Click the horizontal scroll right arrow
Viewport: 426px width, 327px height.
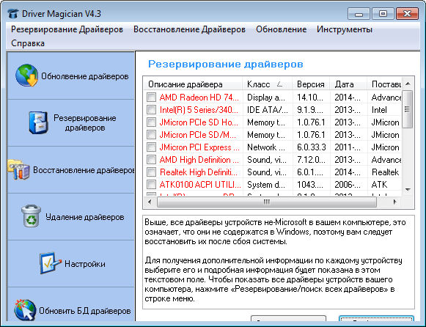[395, 202]
